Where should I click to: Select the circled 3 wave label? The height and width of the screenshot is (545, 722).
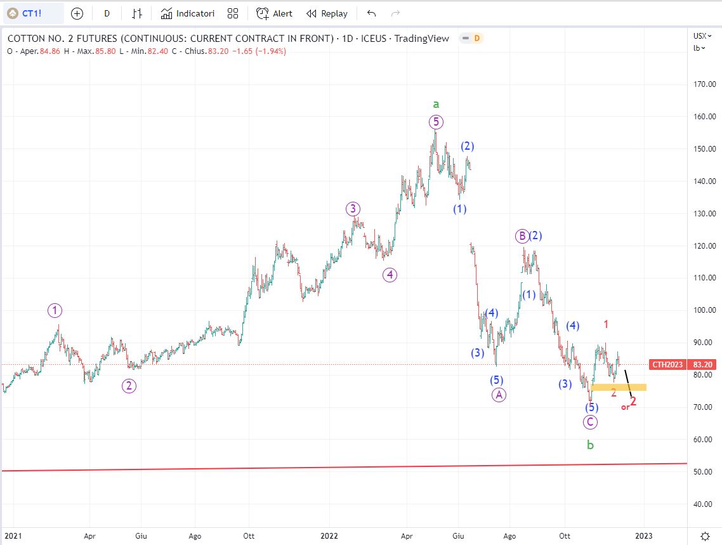(x=353, y=209)
